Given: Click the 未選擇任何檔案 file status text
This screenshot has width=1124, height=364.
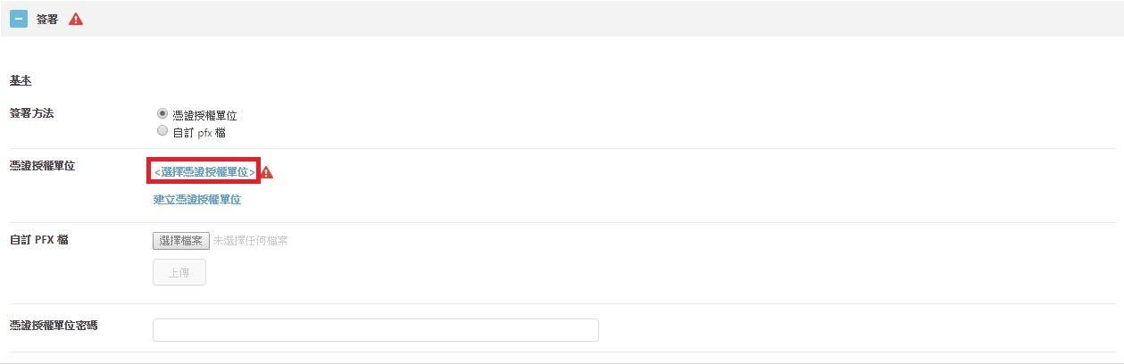Looking at the screenshot, I should (251, 241).
